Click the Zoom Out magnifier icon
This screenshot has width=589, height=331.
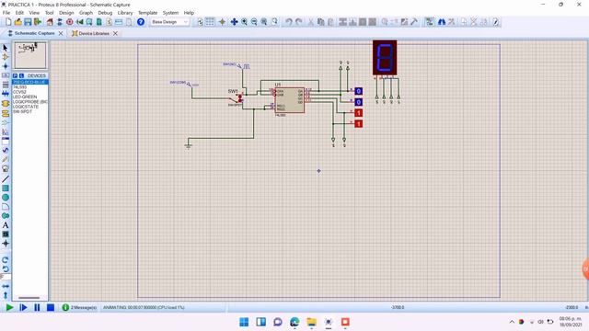(x=254, y=22)
